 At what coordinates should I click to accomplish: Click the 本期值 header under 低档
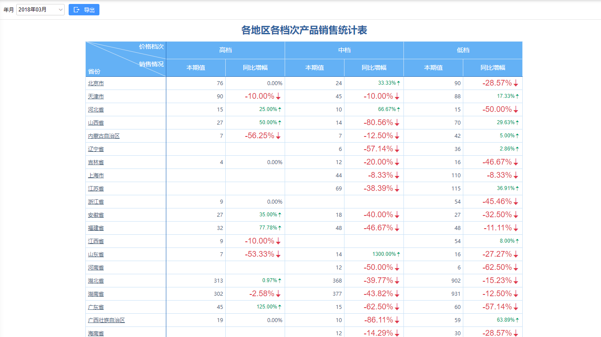(433, 68)
